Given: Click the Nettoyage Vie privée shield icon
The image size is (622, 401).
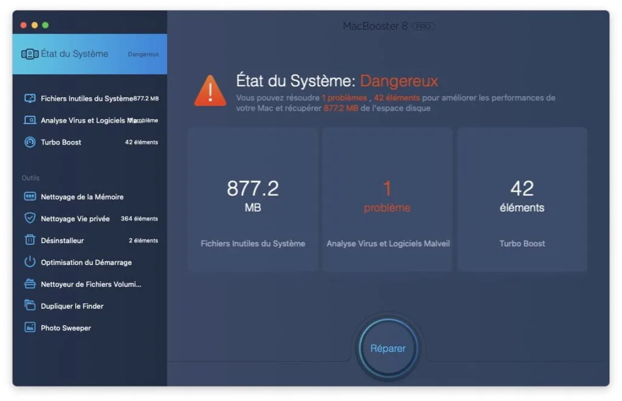Looking at the screenshot, I should point(30,218).
